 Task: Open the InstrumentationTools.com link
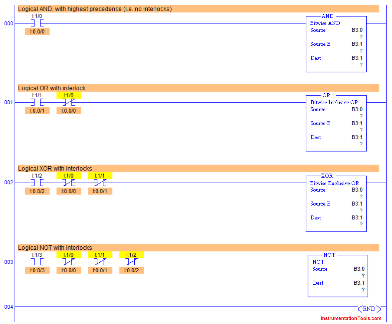coord(351,318)
